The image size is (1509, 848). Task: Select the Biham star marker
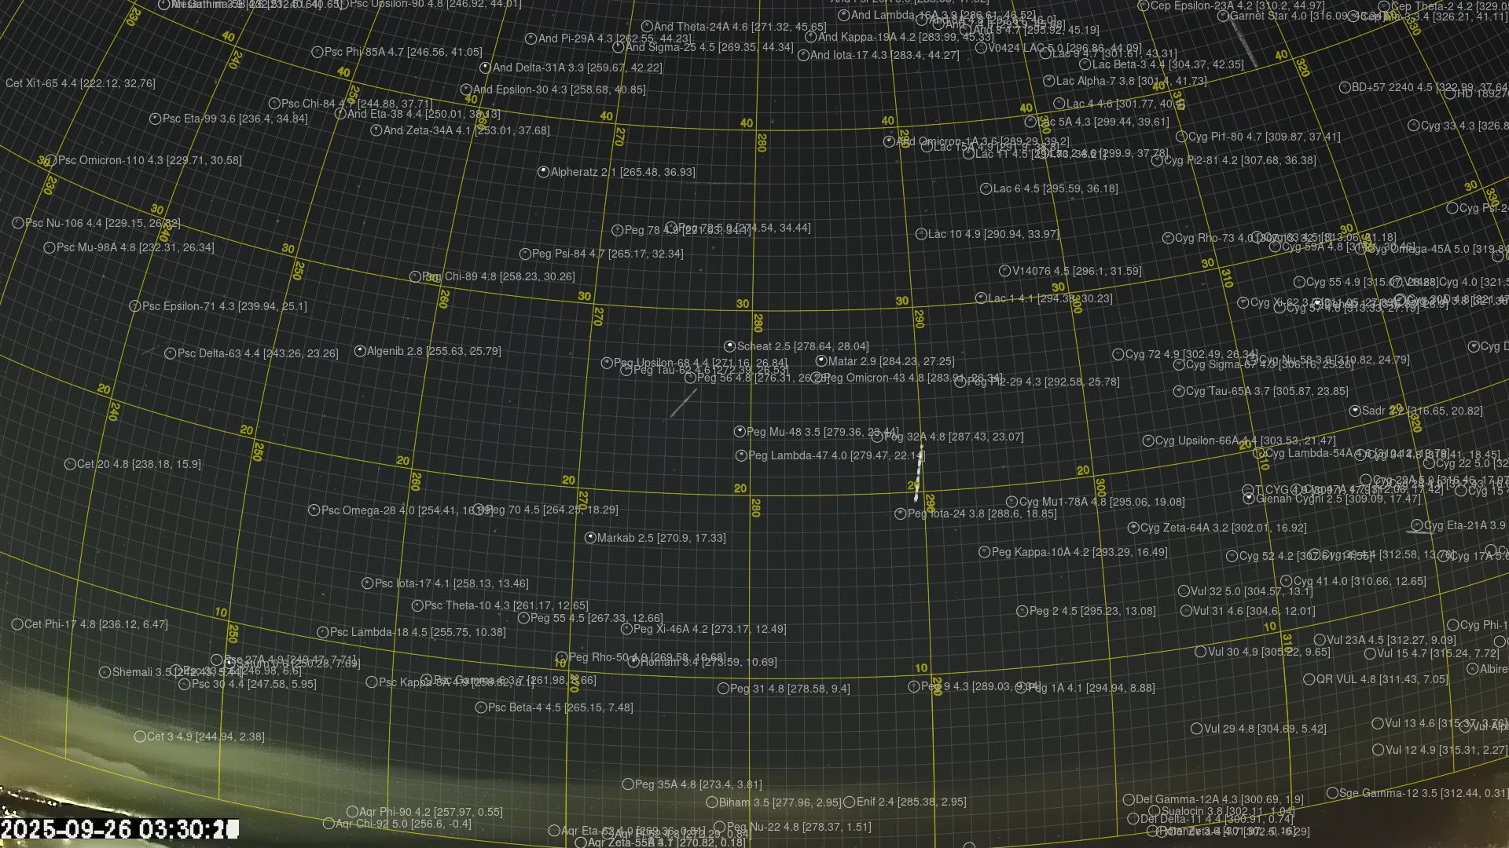point(711,802)
